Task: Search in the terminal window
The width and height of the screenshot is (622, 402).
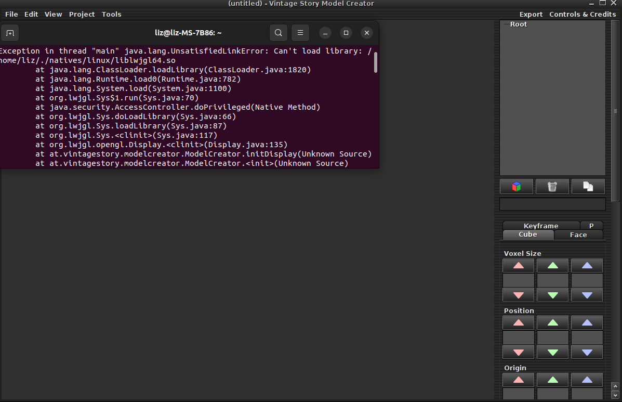Action: [x=279, y=33]
